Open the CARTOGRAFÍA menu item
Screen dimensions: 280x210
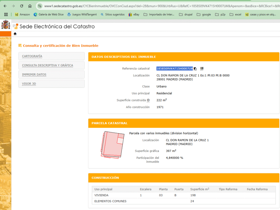point(32,56)
